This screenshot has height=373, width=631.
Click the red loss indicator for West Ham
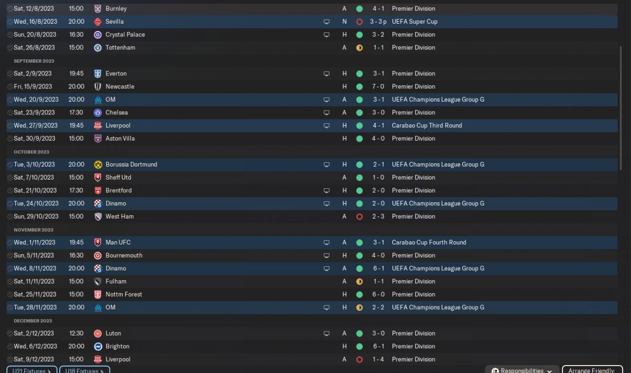coord(359,217)
